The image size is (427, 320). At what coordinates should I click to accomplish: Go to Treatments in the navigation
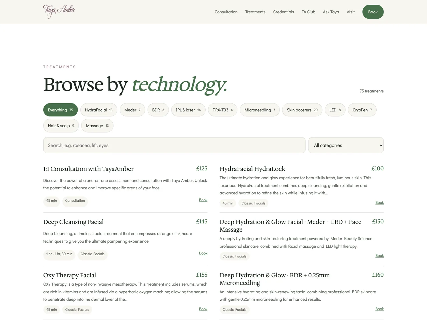255,12
